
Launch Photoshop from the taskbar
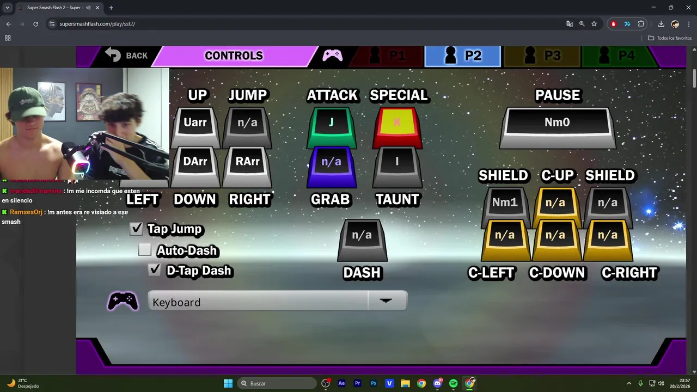pos(373,383)
